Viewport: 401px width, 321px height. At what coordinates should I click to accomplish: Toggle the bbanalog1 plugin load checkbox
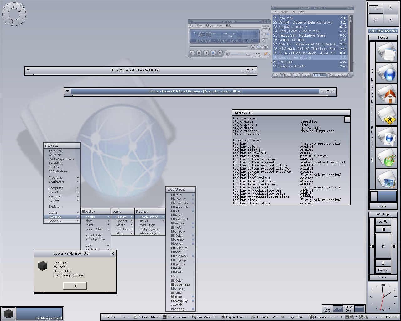193,309
